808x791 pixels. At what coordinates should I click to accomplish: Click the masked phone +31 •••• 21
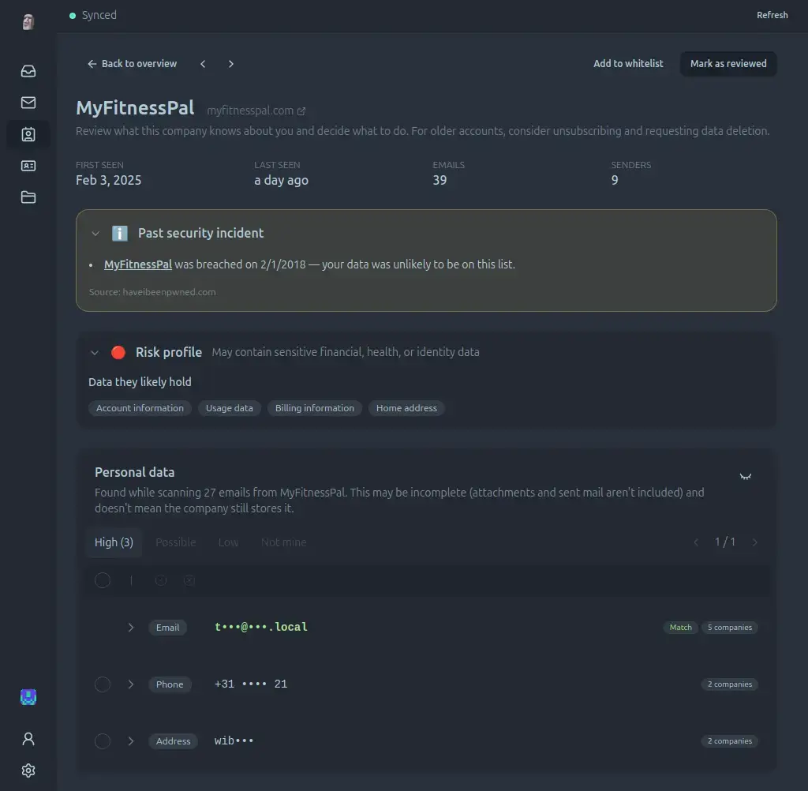click(251, 684)
